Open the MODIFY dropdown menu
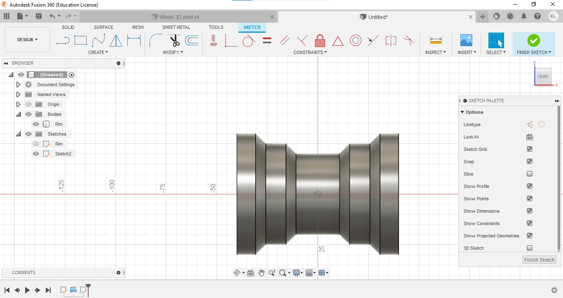This screenshot has width=563, height=298. coord(173,52)
